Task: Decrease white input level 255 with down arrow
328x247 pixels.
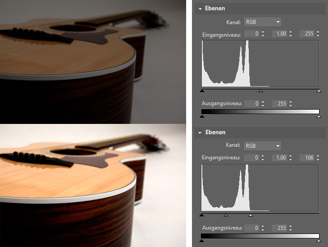Action: point(318,35)
